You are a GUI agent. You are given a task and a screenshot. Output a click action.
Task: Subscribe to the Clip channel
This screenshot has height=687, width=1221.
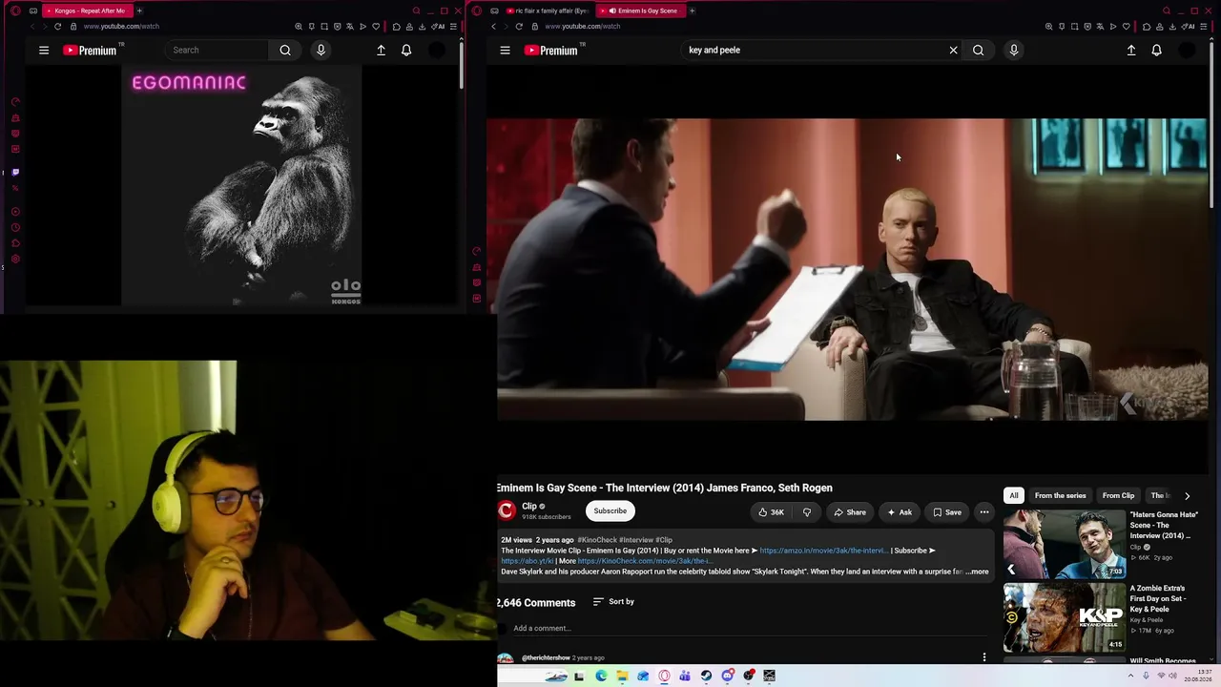[610, 511]
